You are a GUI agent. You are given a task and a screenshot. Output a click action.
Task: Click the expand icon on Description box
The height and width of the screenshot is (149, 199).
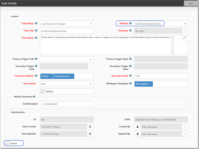click(185, 38)
